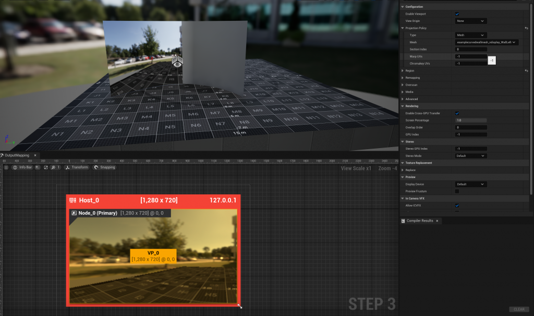Collapse the Stereo section
The height and width of the screenshot is (316, 534).
coord(403,142)
